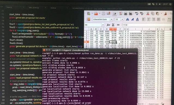Open the Name Box E6 dropdown
This screenshot has width=174, height=105.
(x=103, y=25)
